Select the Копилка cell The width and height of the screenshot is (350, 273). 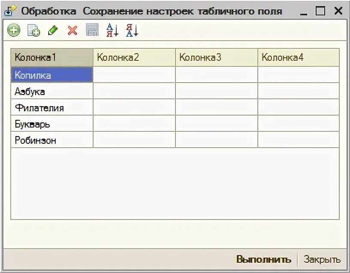52,75
